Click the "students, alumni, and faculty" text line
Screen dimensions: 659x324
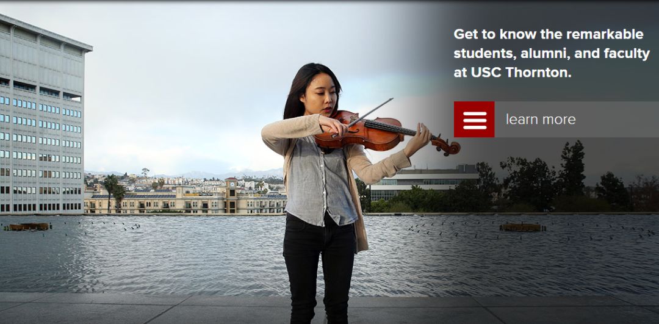552,54
